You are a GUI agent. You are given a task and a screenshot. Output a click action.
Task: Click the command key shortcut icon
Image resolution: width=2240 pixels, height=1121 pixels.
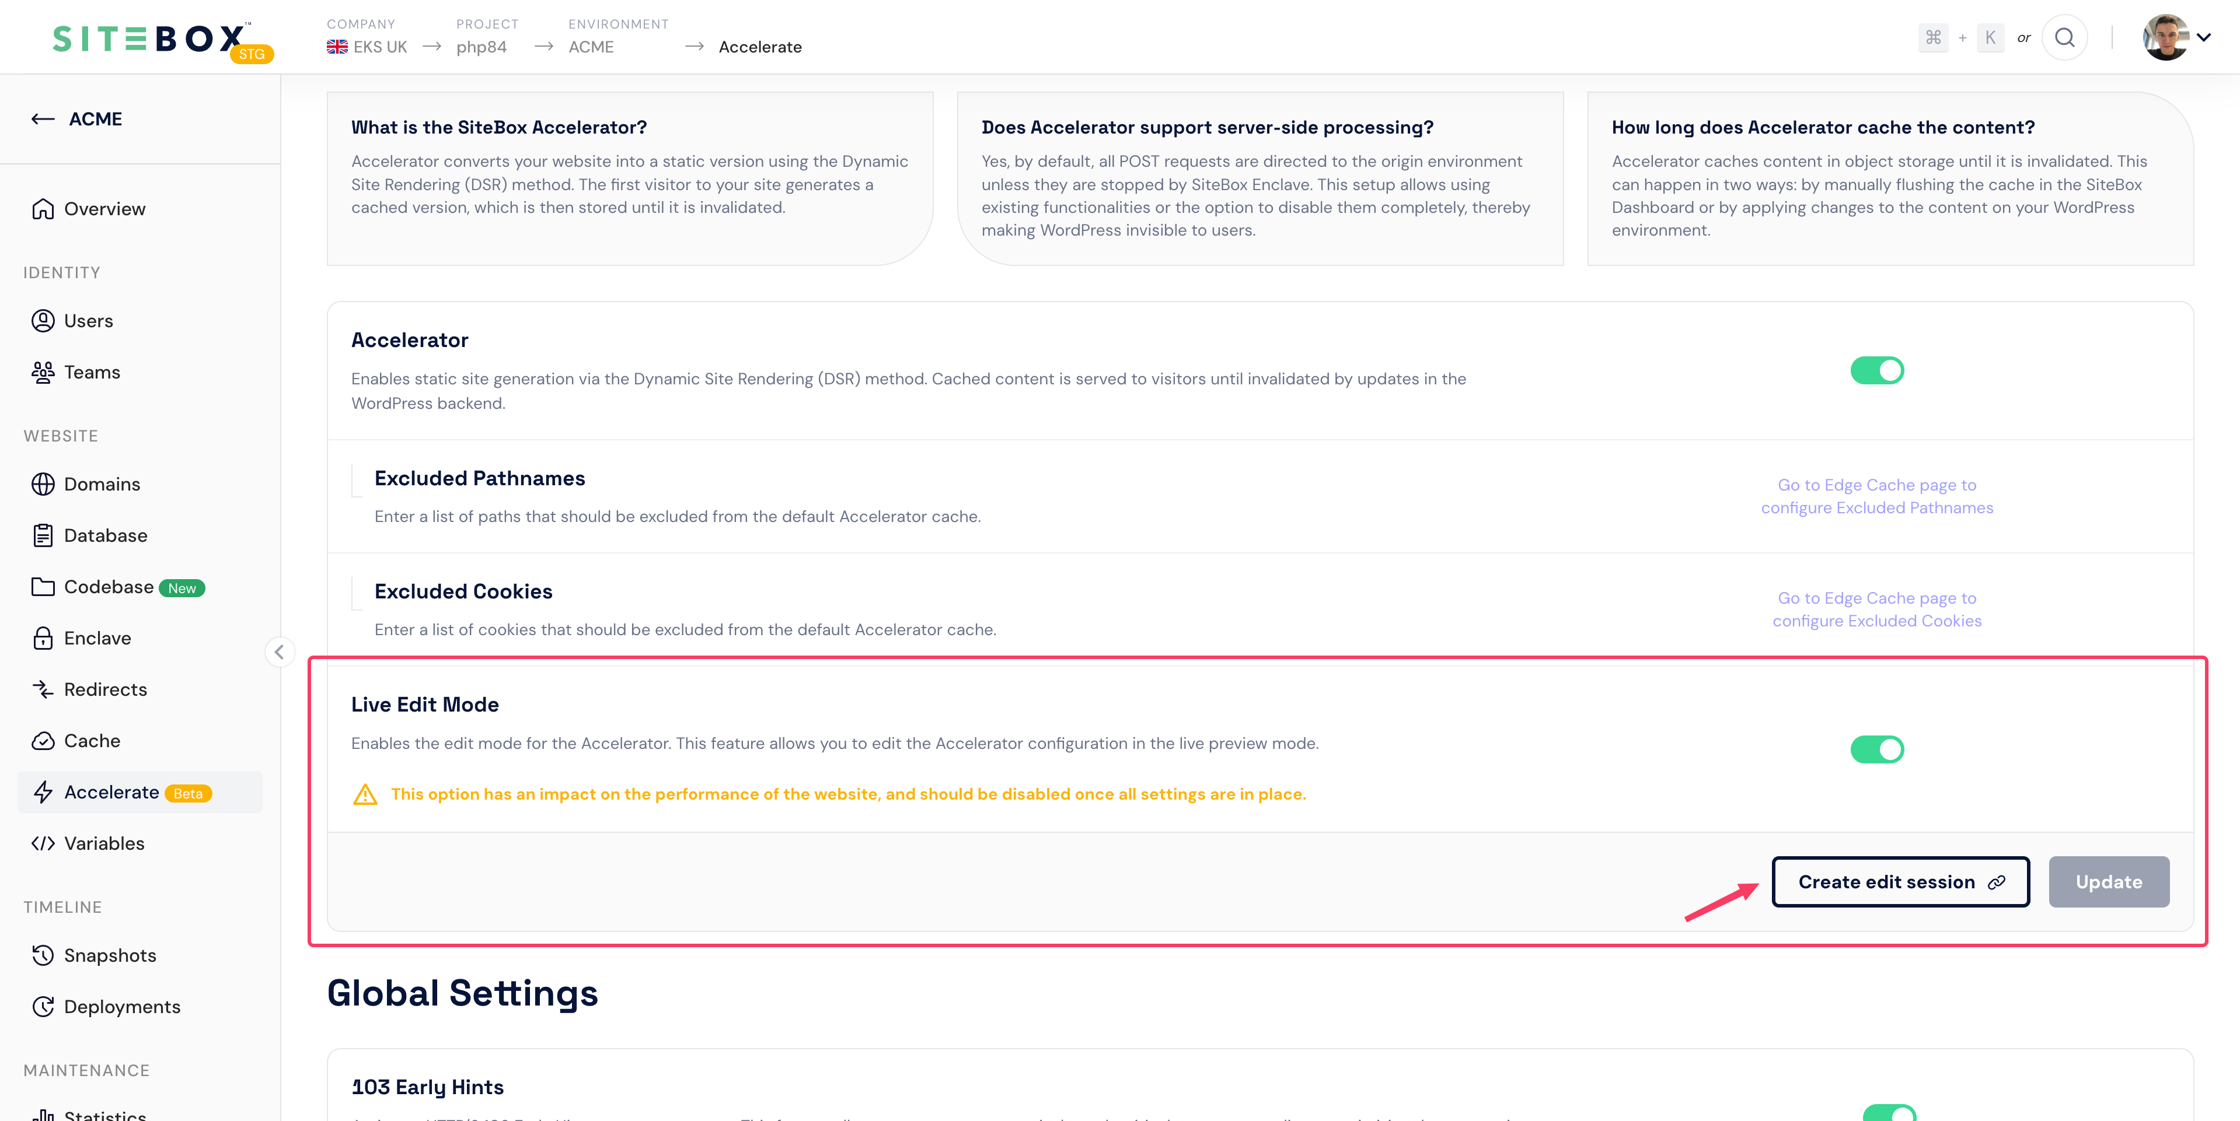[1933, 37]
